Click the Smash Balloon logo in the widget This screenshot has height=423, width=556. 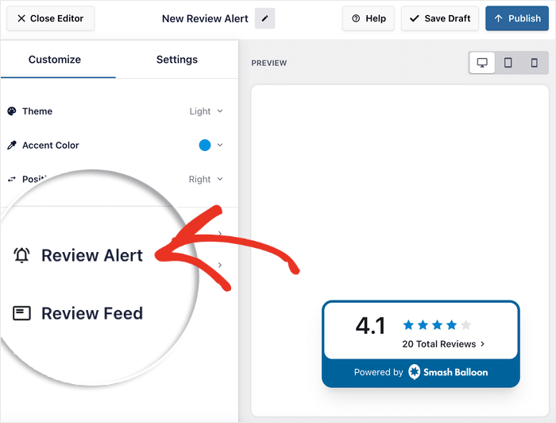(x=415, y=372)
